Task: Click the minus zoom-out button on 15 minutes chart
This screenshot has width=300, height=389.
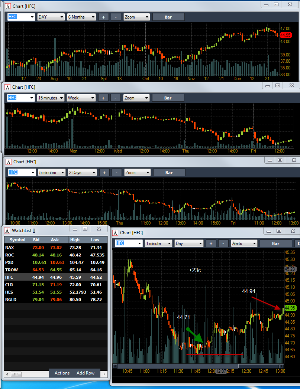Action: 115,98
